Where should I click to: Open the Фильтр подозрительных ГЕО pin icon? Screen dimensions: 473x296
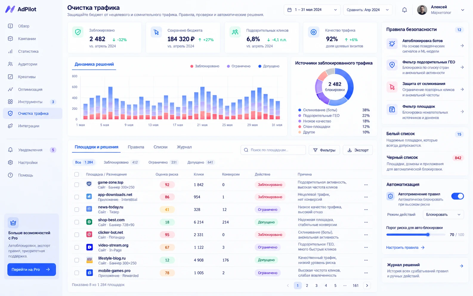(x=392, y=65)
